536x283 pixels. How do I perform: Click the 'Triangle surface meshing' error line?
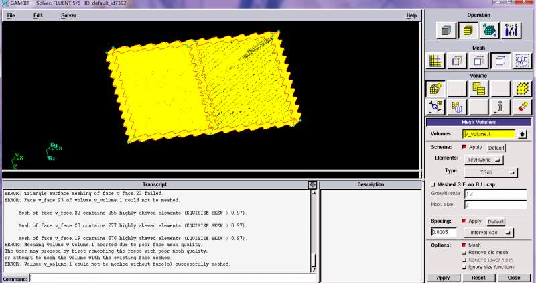click(84, 194)
